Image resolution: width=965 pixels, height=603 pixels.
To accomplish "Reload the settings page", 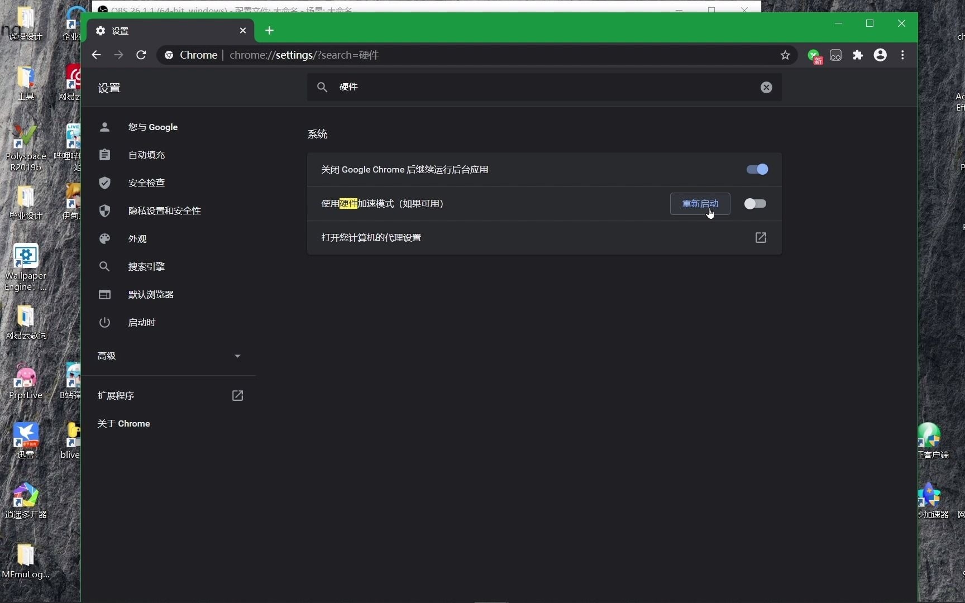I will 141,55.
